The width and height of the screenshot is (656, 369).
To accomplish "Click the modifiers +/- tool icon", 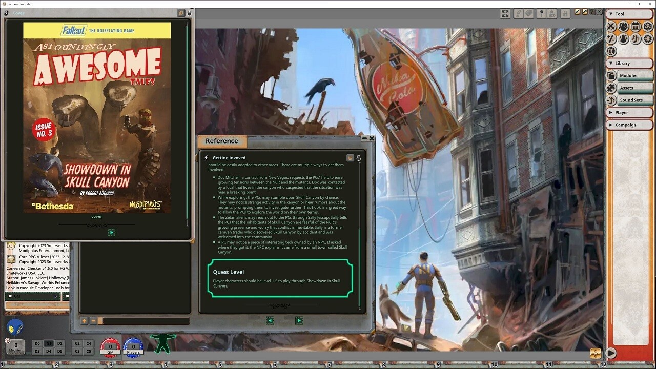I will (611, 38).
